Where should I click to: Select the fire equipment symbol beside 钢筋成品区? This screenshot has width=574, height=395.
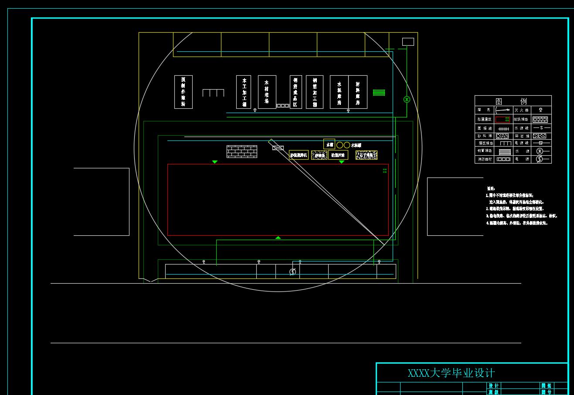tap(282, 106)
